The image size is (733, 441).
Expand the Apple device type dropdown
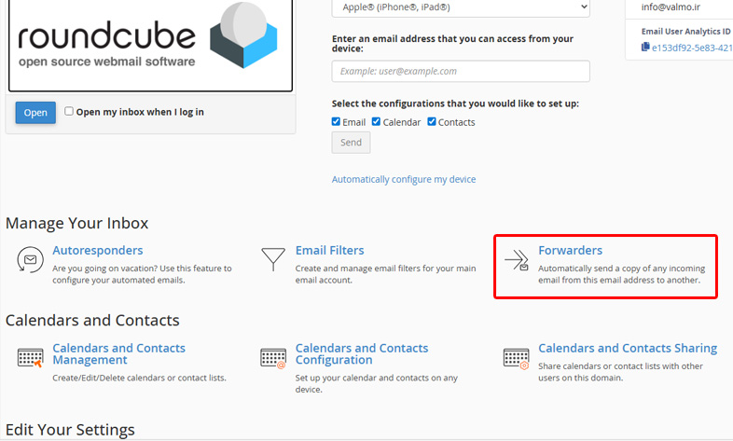click(x=461, y=7)
